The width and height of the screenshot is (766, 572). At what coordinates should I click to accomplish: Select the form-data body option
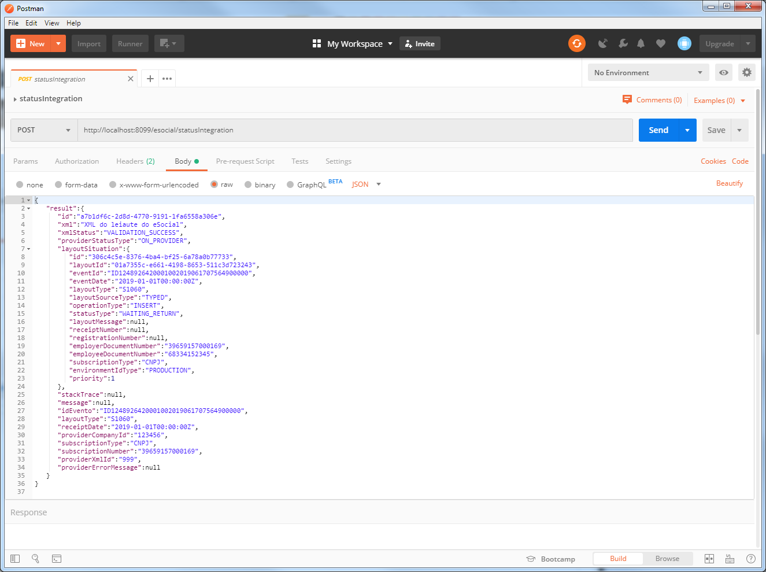point(58,184)
